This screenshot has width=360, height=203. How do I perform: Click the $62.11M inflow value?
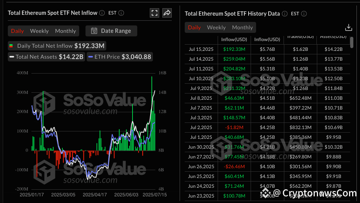234,108
